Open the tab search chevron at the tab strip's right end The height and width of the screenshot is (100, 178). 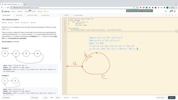click(176, 4)
